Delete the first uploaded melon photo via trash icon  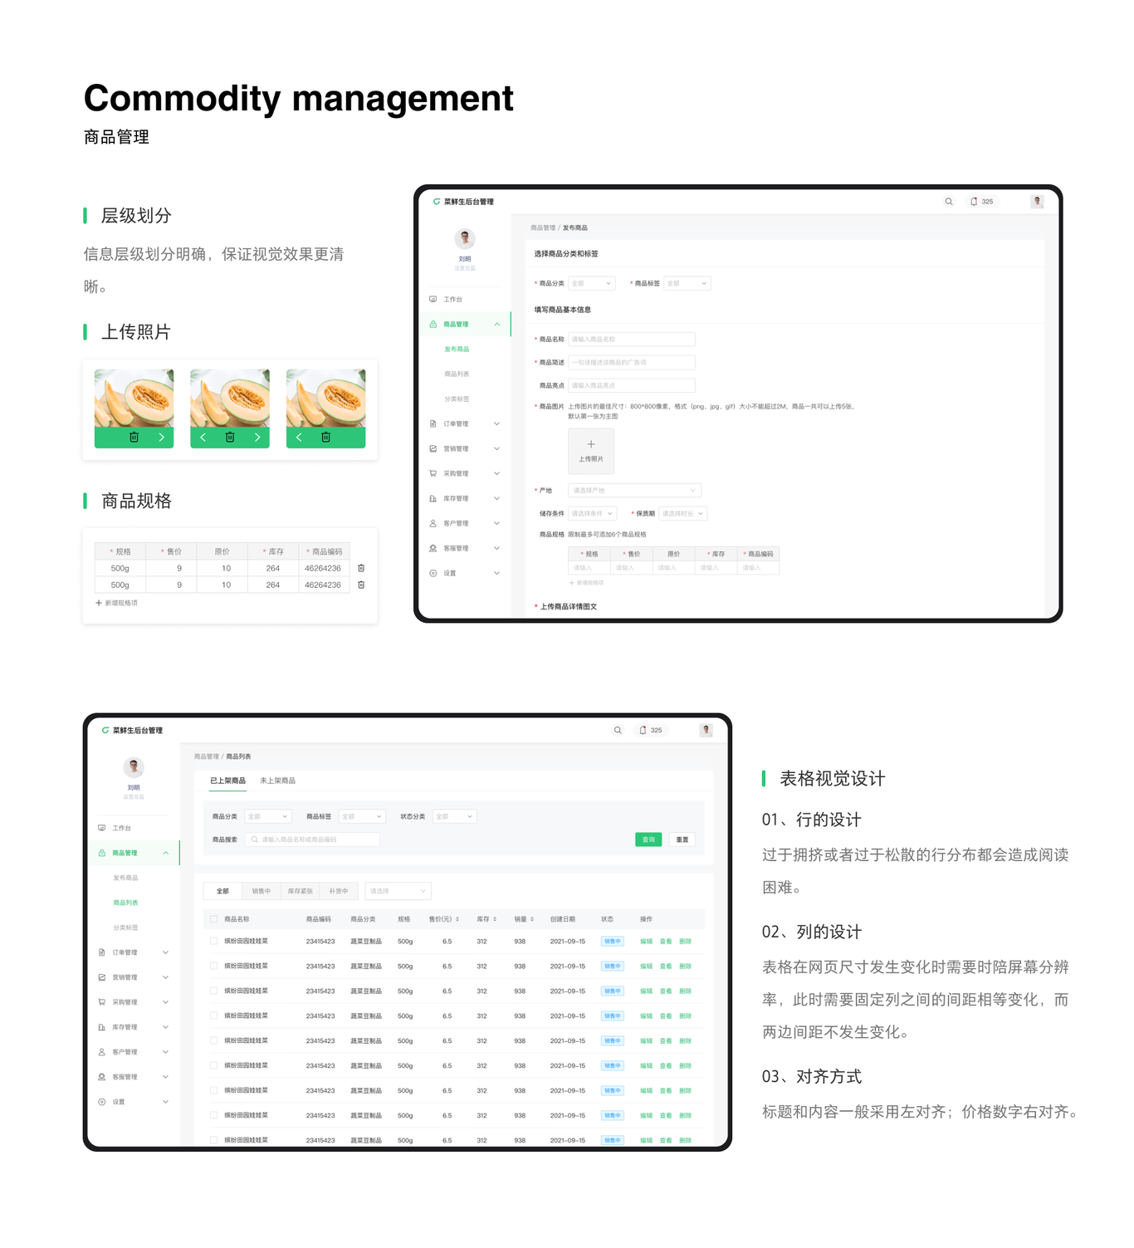point(134,438)
